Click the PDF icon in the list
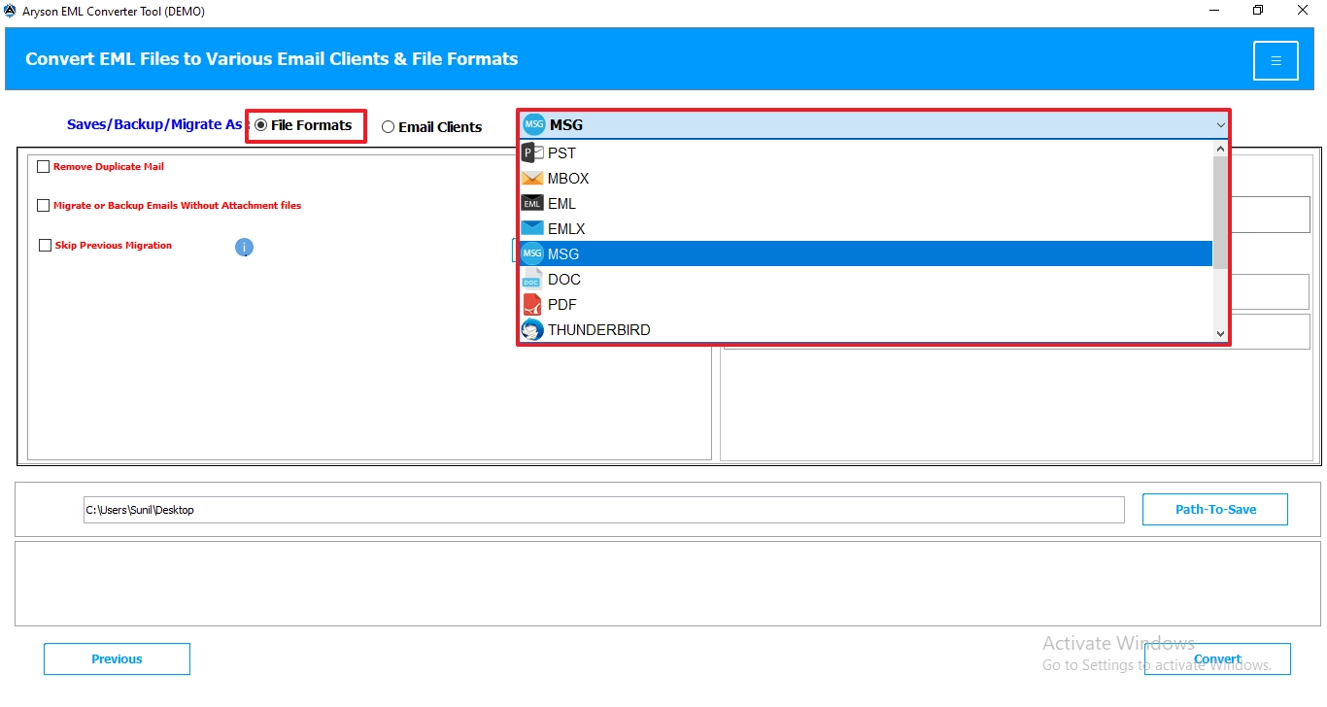Viewport: 1327px width, 707px height. point(531,304)
